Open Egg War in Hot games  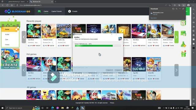(139, 64)
